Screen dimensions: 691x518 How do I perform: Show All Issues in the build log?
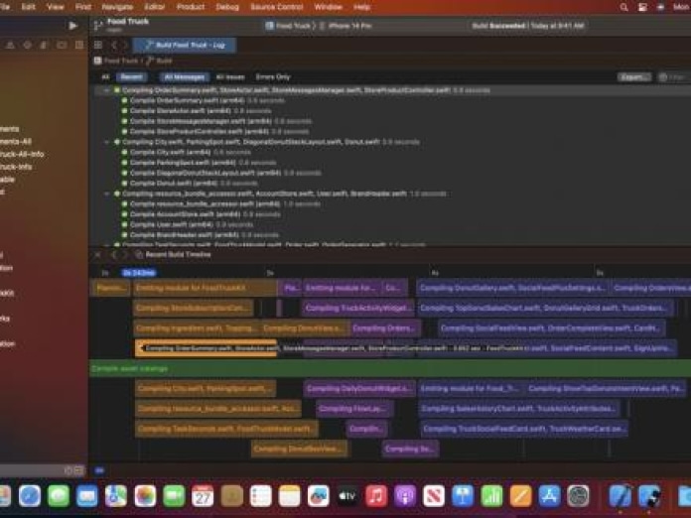tap(230, 77)
